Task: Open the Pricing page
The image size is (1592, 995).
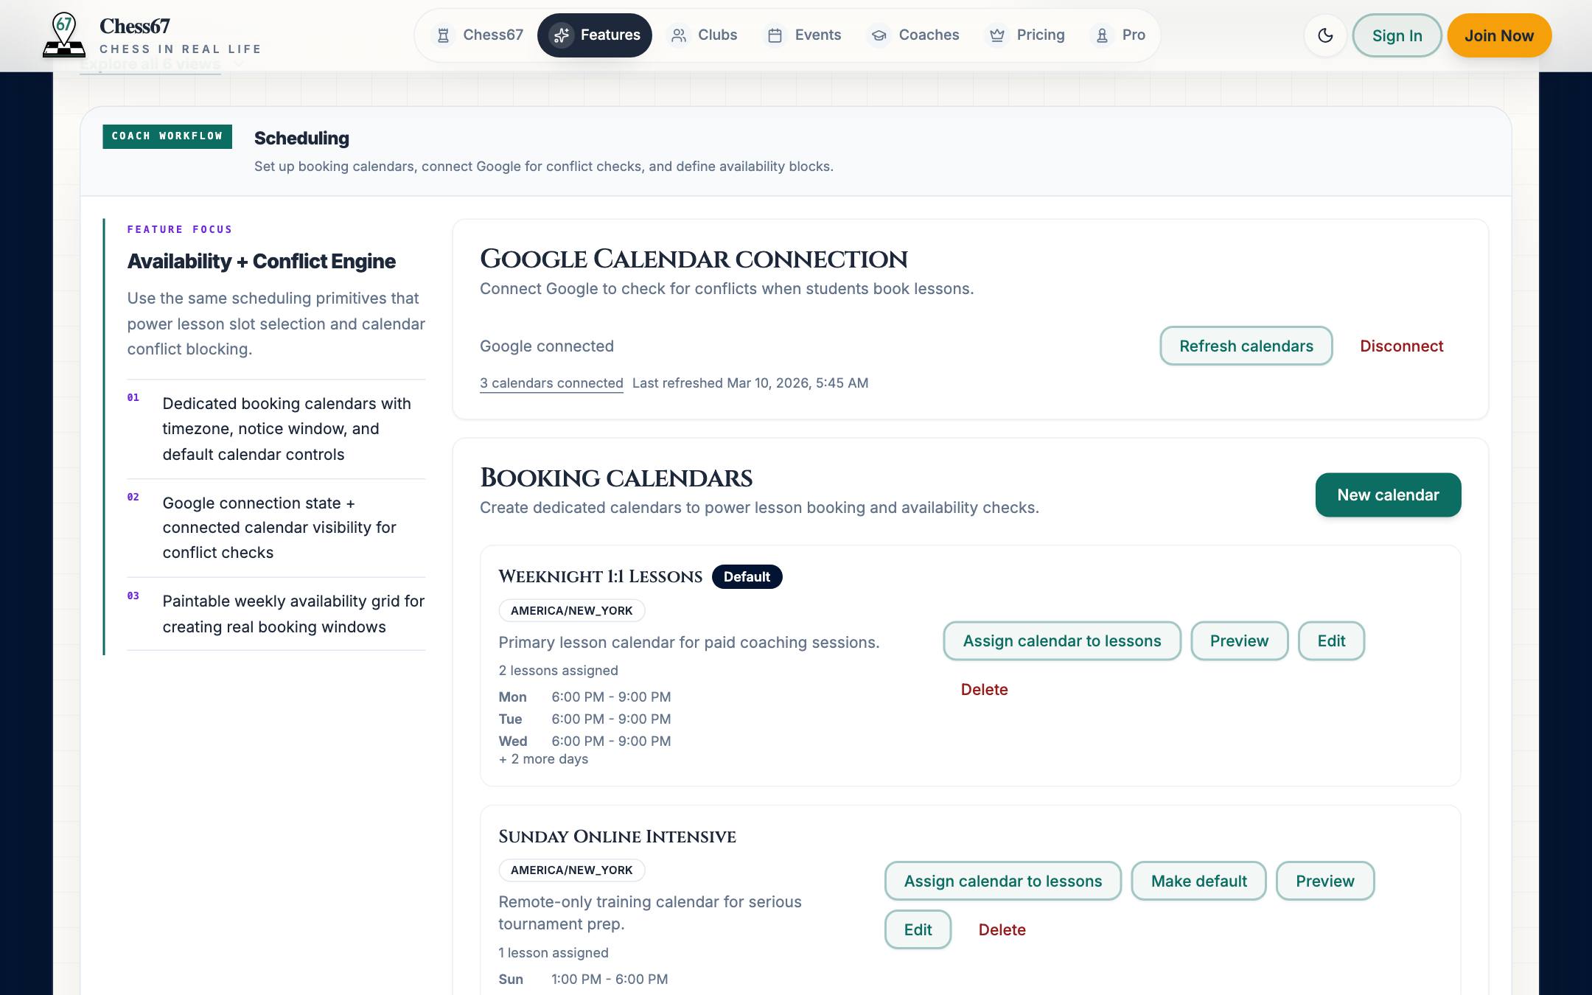Action: [1027, 35]
